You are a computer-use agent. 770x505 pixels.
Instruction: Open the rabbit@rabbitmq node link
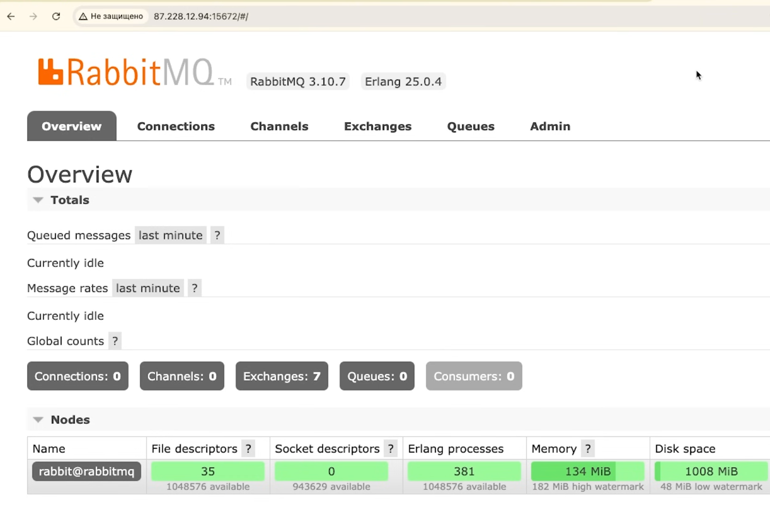pos(87,471)
